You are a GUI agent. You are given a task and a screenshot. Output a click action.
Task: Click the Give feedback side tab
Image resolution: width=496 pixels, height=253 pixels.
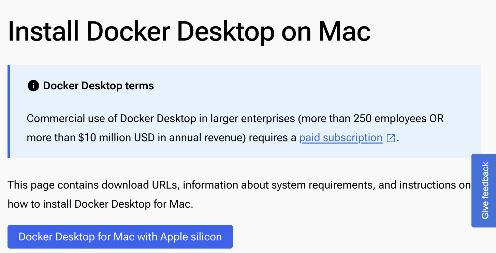click(484, 191)
